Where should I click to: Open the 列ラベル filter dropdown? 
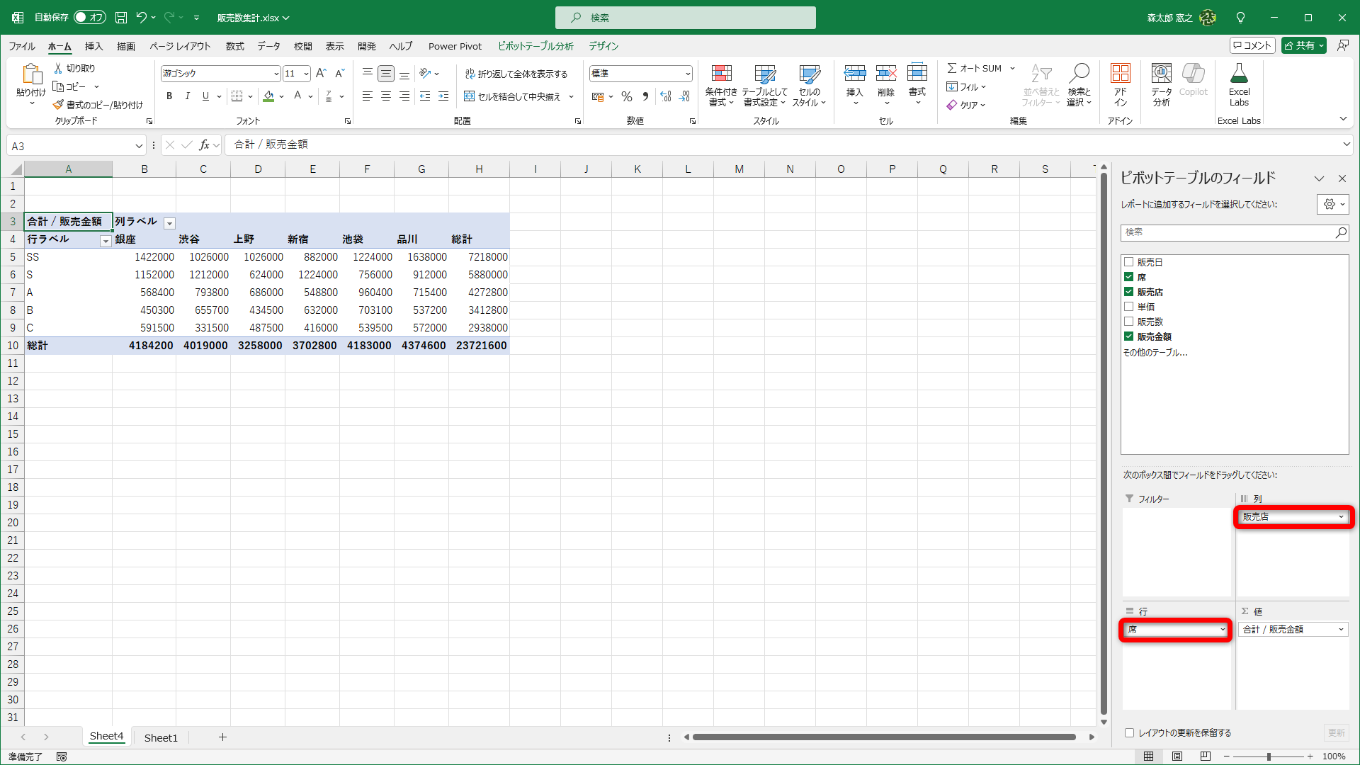click(169, 224)
